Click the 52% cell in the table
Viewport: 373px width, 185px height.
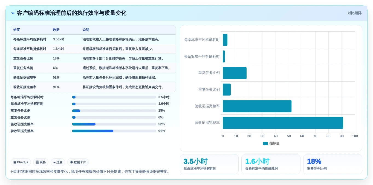coord(56,77)
